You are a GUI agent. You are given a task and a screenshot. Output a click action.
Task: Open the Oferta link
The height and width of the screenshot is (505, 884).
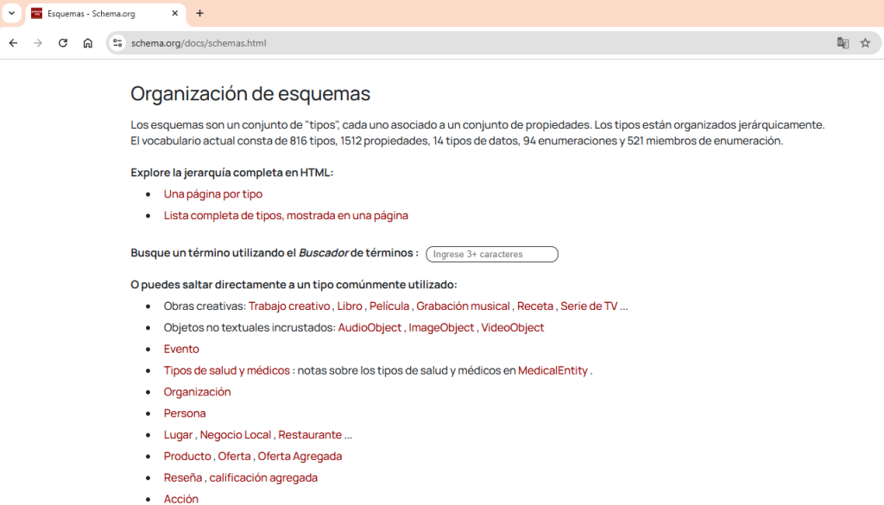[x=235, y=456]
